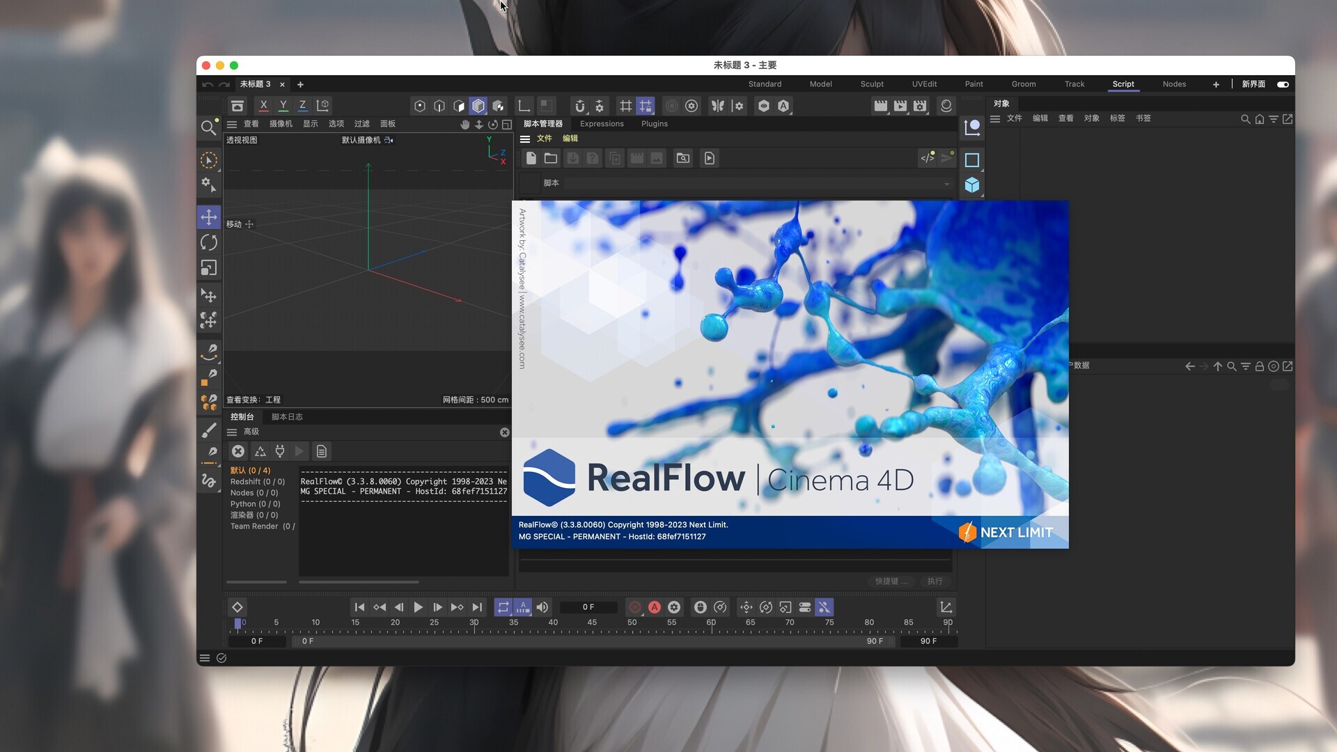Open the console hamburger menu next to 高级
The height and width of the screenshot is (752, 1337).
click(232, 432)
